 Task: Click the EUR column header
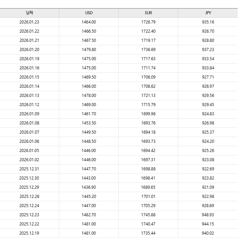coord(148,13)
